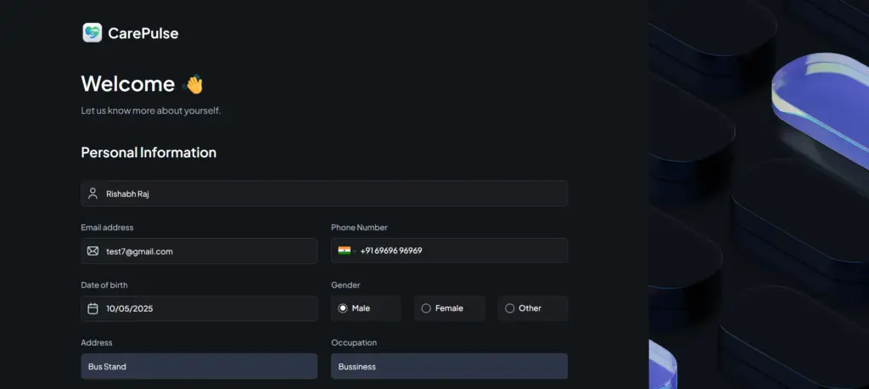Click the Email address field label
This screenshot has height=389, width=869.
pyautogui.click(x=107, y=228)
